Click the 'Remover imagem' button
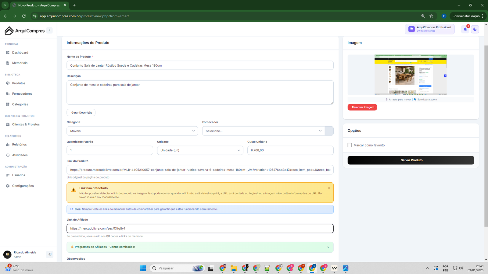488x274 pixels. point(362,107)
